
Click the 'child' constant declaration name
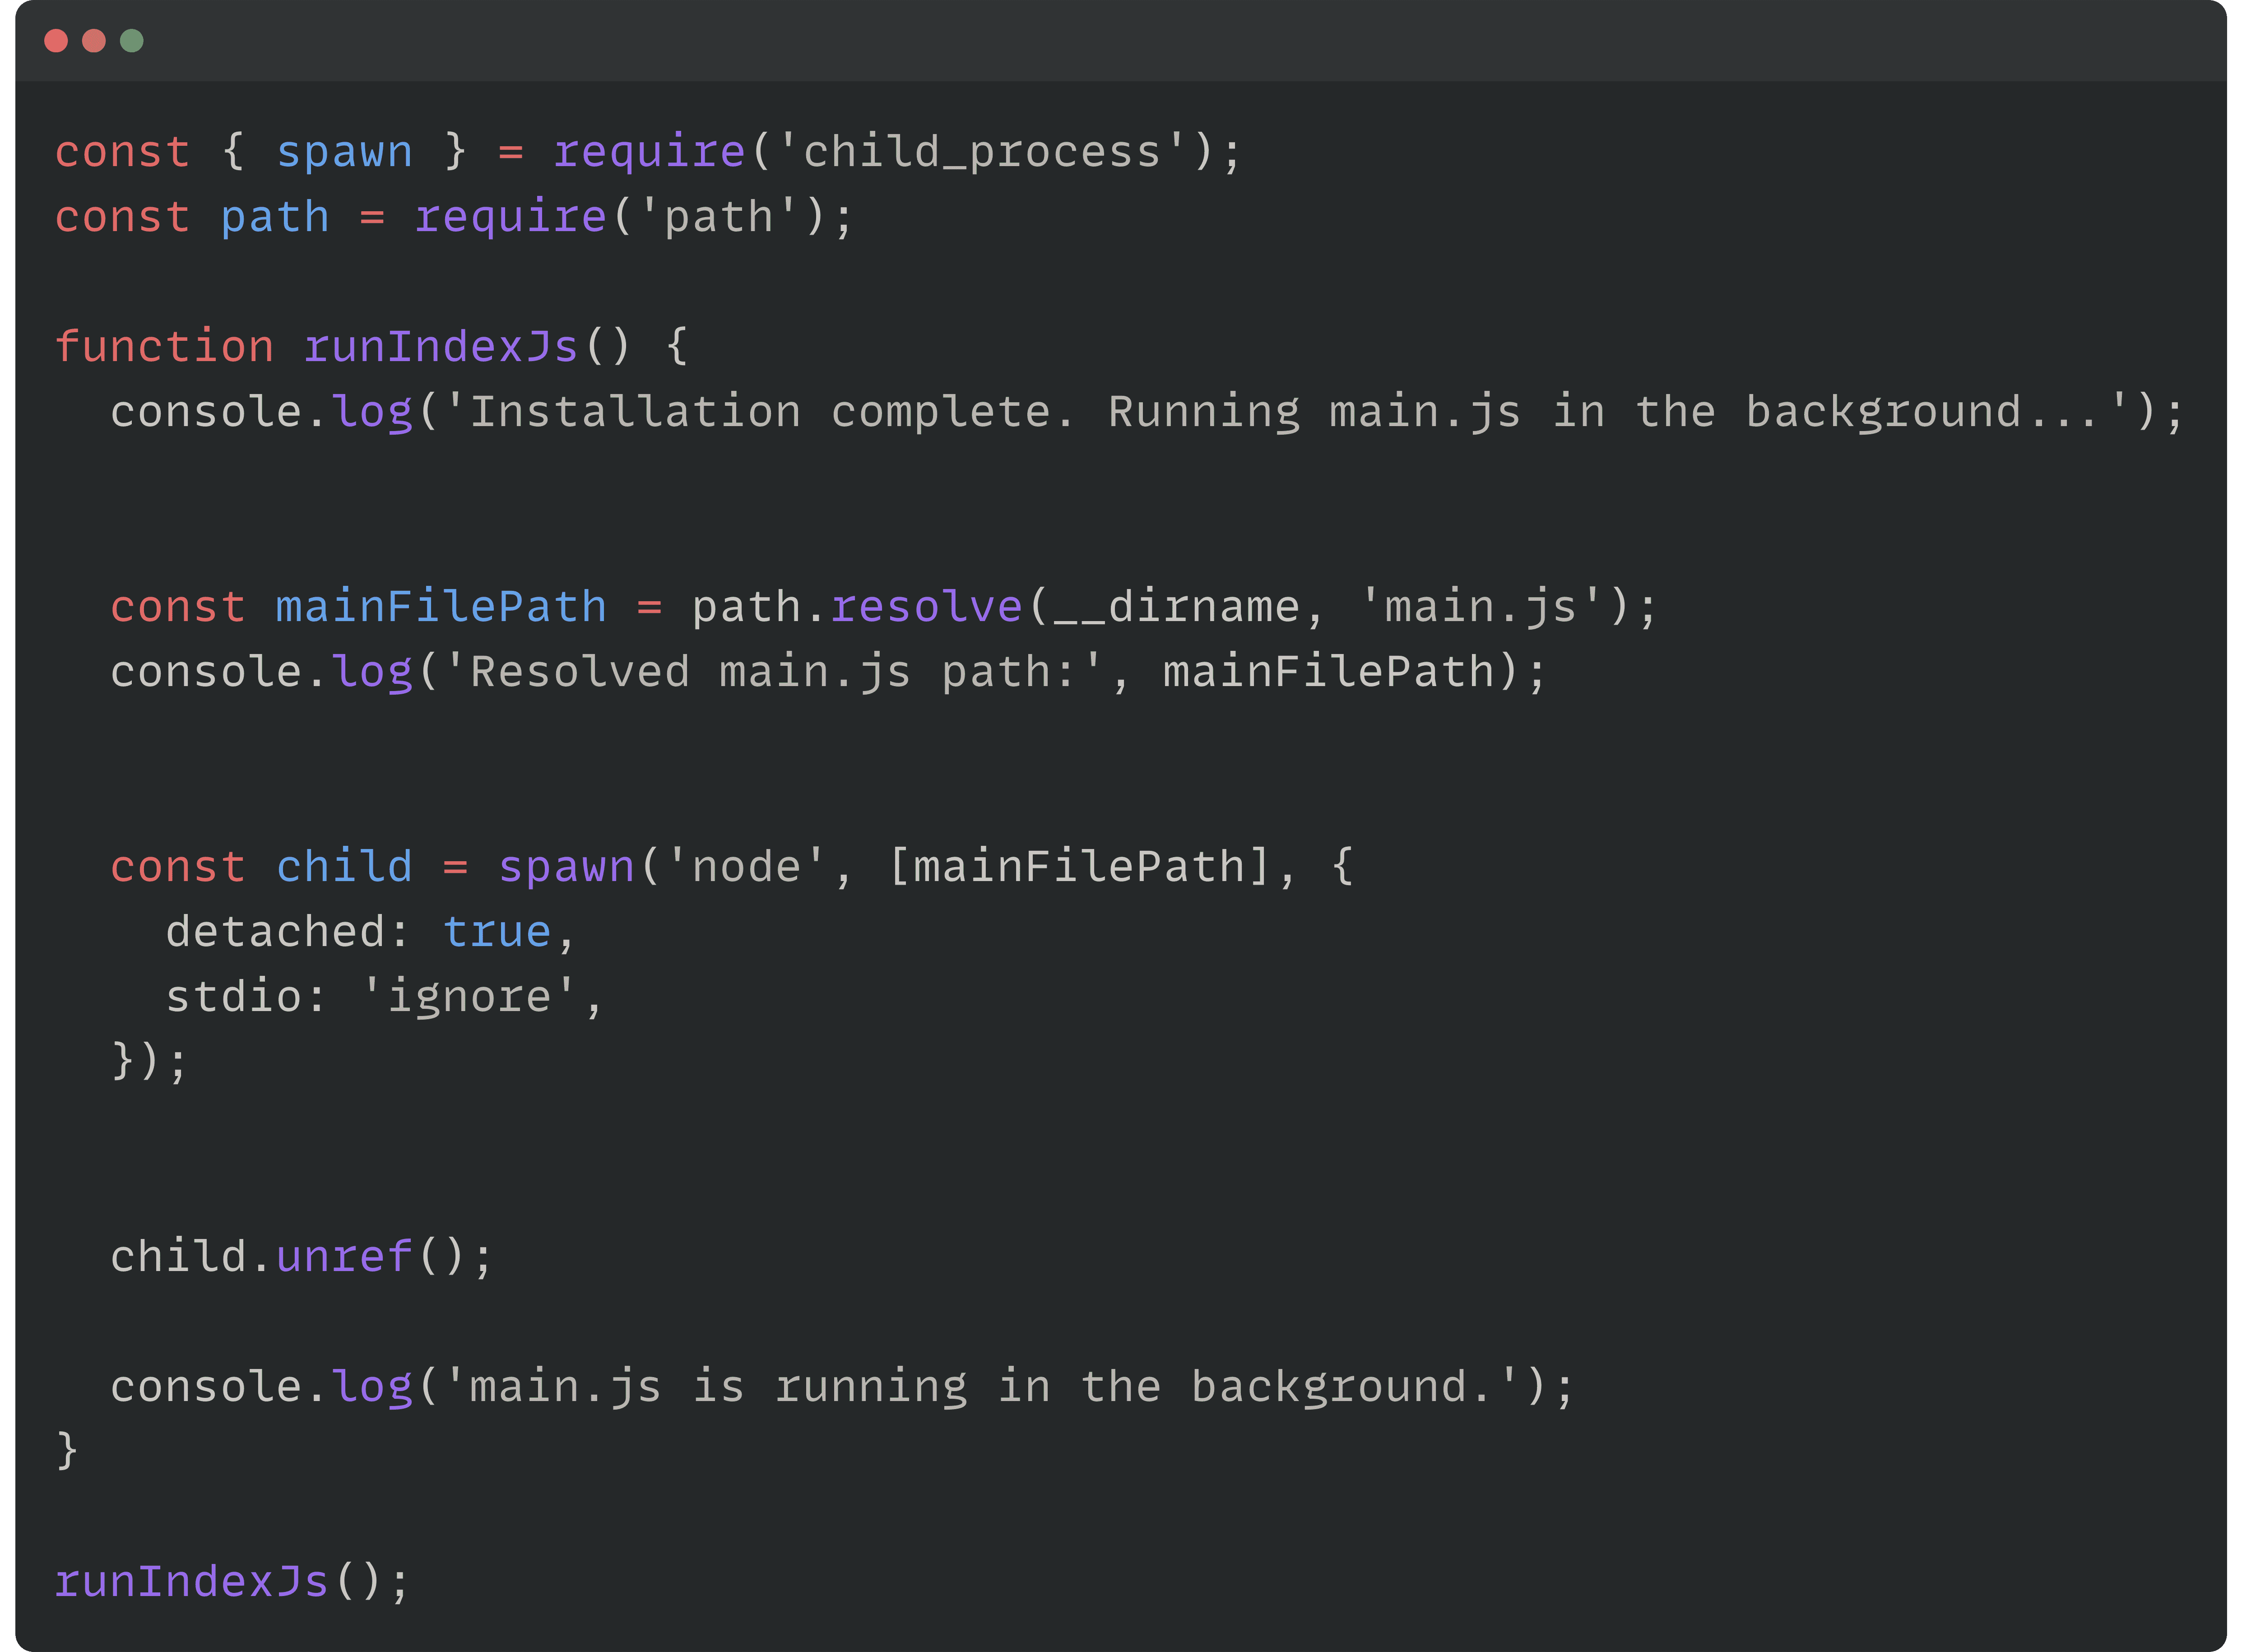pyautogui.click(x=344, y=867)
